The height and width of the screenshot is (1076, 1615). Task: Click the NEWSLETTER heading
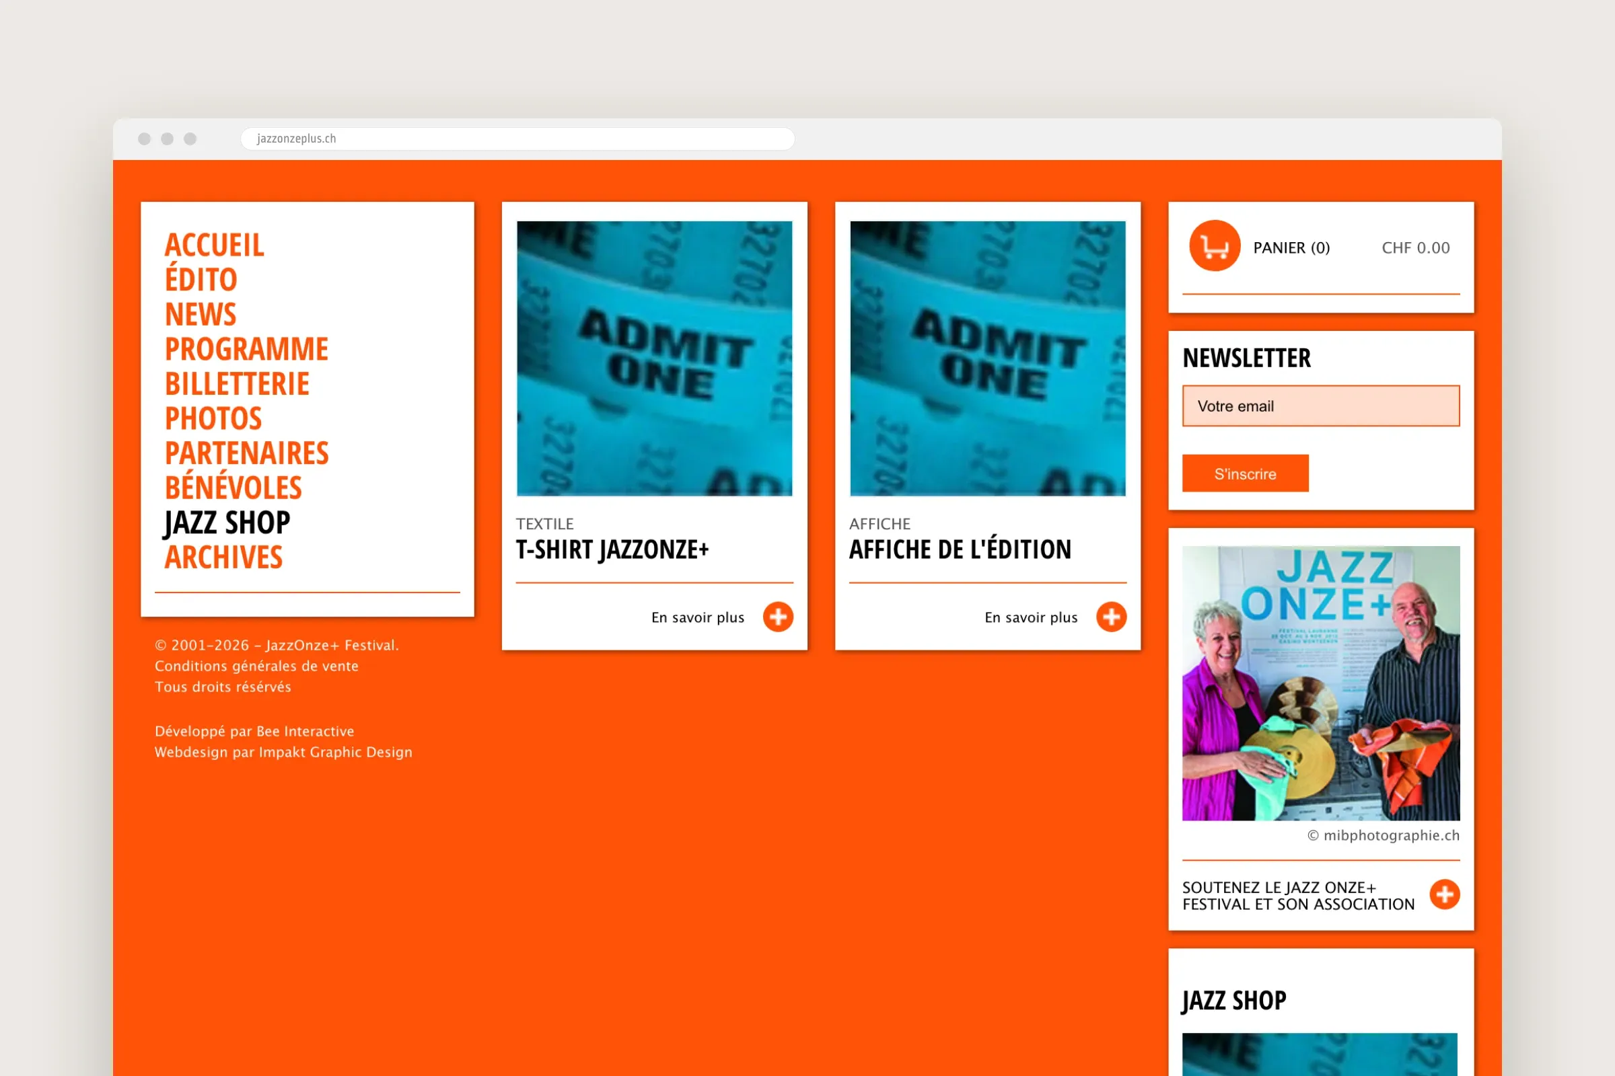tap(1247, 358)
